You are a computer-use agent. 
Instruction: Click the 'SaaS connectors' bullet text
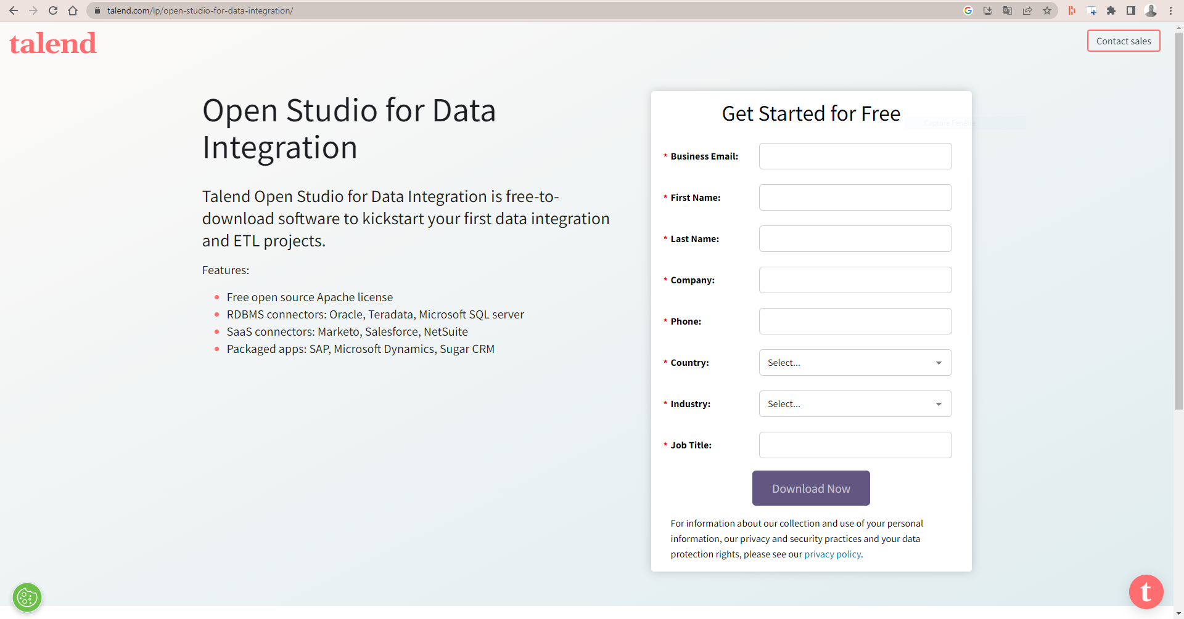click(x=347, y=332)
